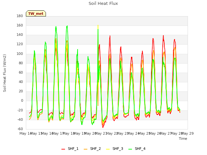This screenshot has width=207, height=155.
Task: Click the 80 y-axis tick label
Action: click(21, 63)
